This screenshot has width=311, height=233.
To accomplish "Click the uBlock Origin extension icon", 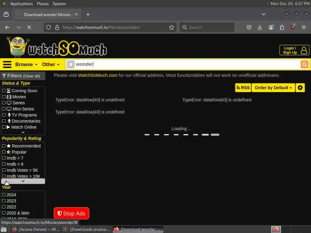I will (293, 27).
